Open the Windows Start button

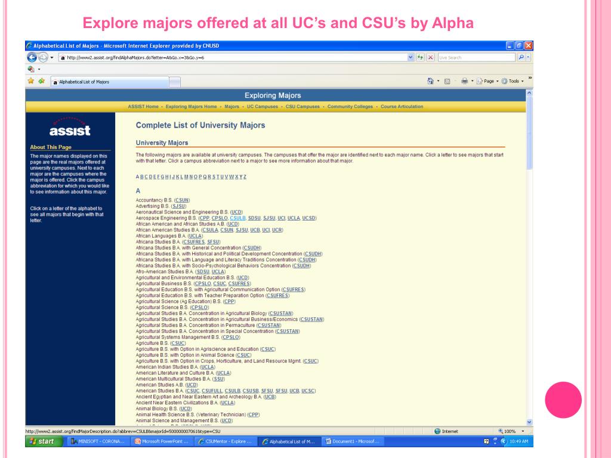pyautogui.click(x=44, y=441)
